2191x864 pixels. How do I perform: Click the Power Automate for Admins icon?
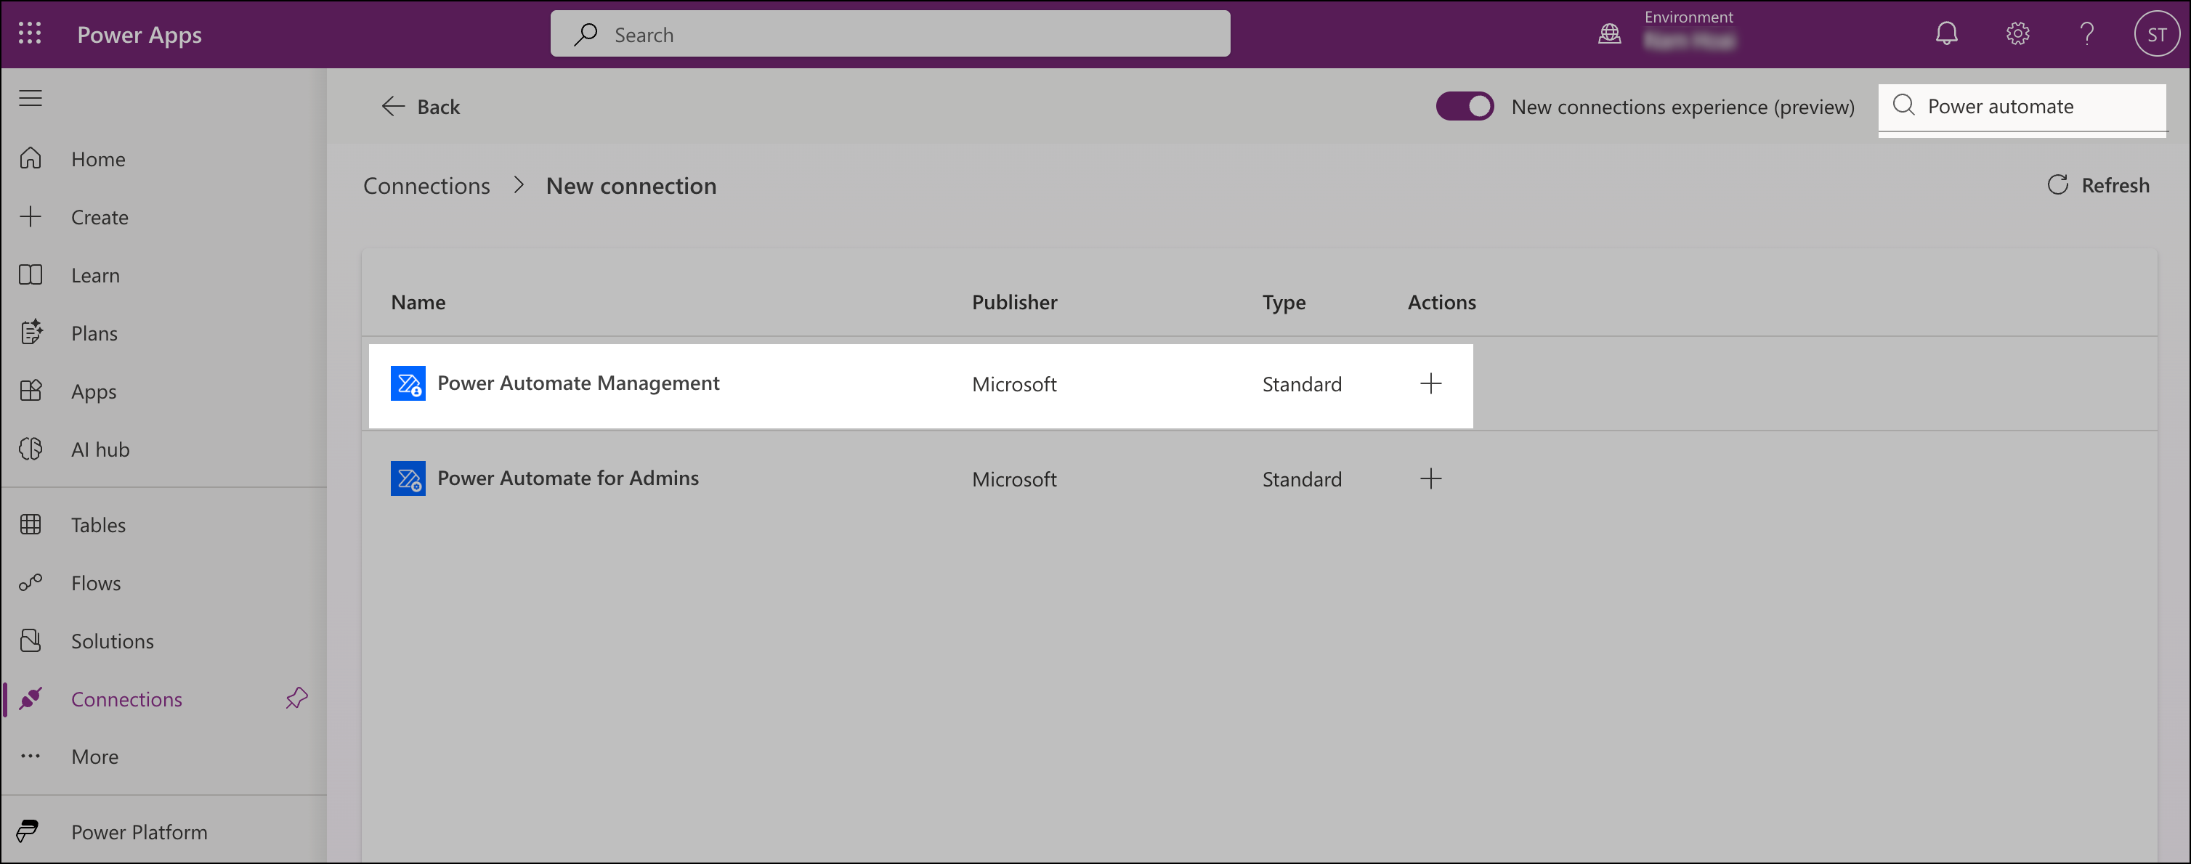[408, 478]
